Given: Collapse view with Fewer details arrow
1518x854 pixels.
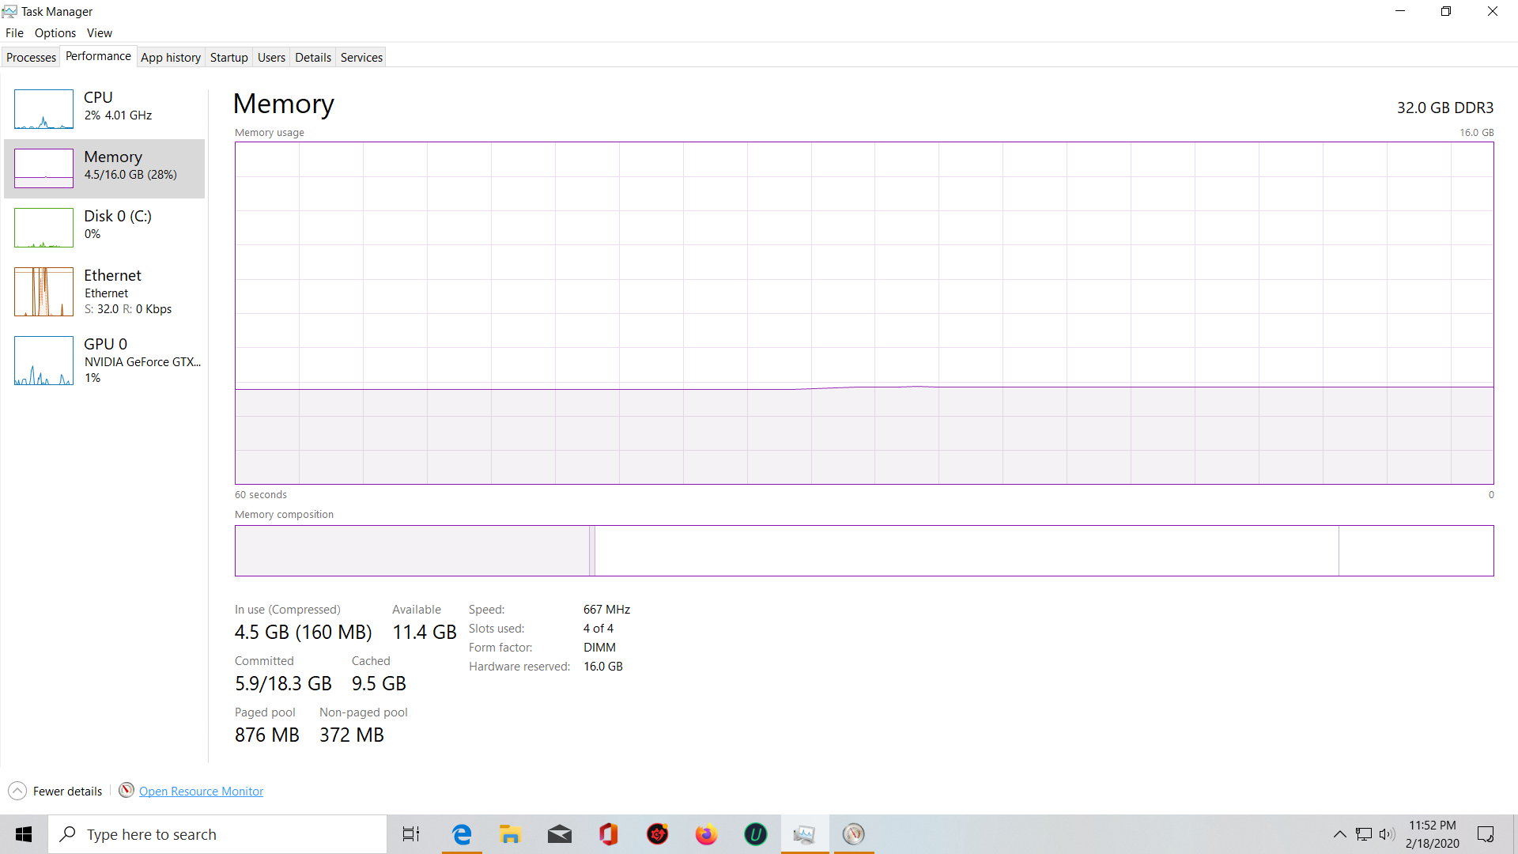Looking at the screenshot, I should click(17, 791).
